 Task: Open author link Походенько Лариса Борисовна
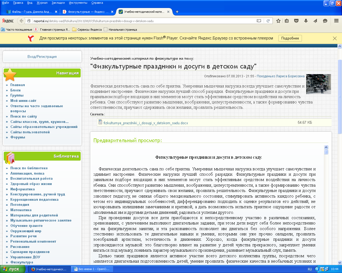[281, 76]
